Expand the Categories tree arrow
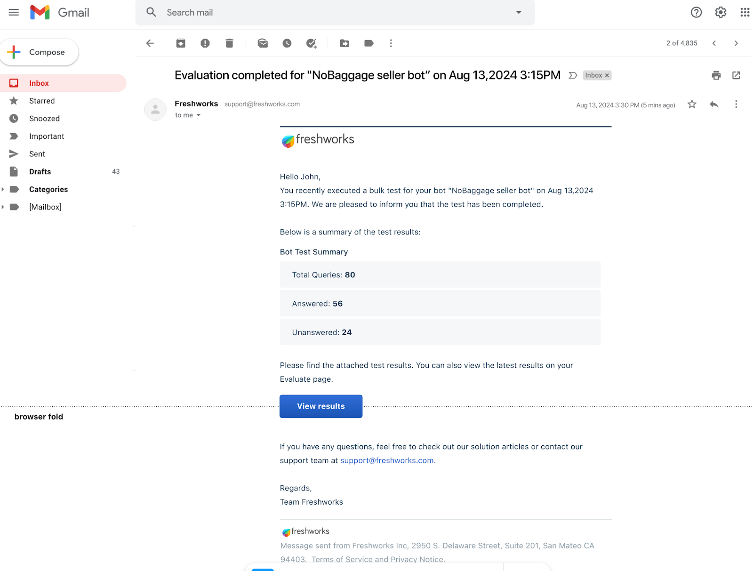This screenshot has width=753, height=571. [3, 189]
